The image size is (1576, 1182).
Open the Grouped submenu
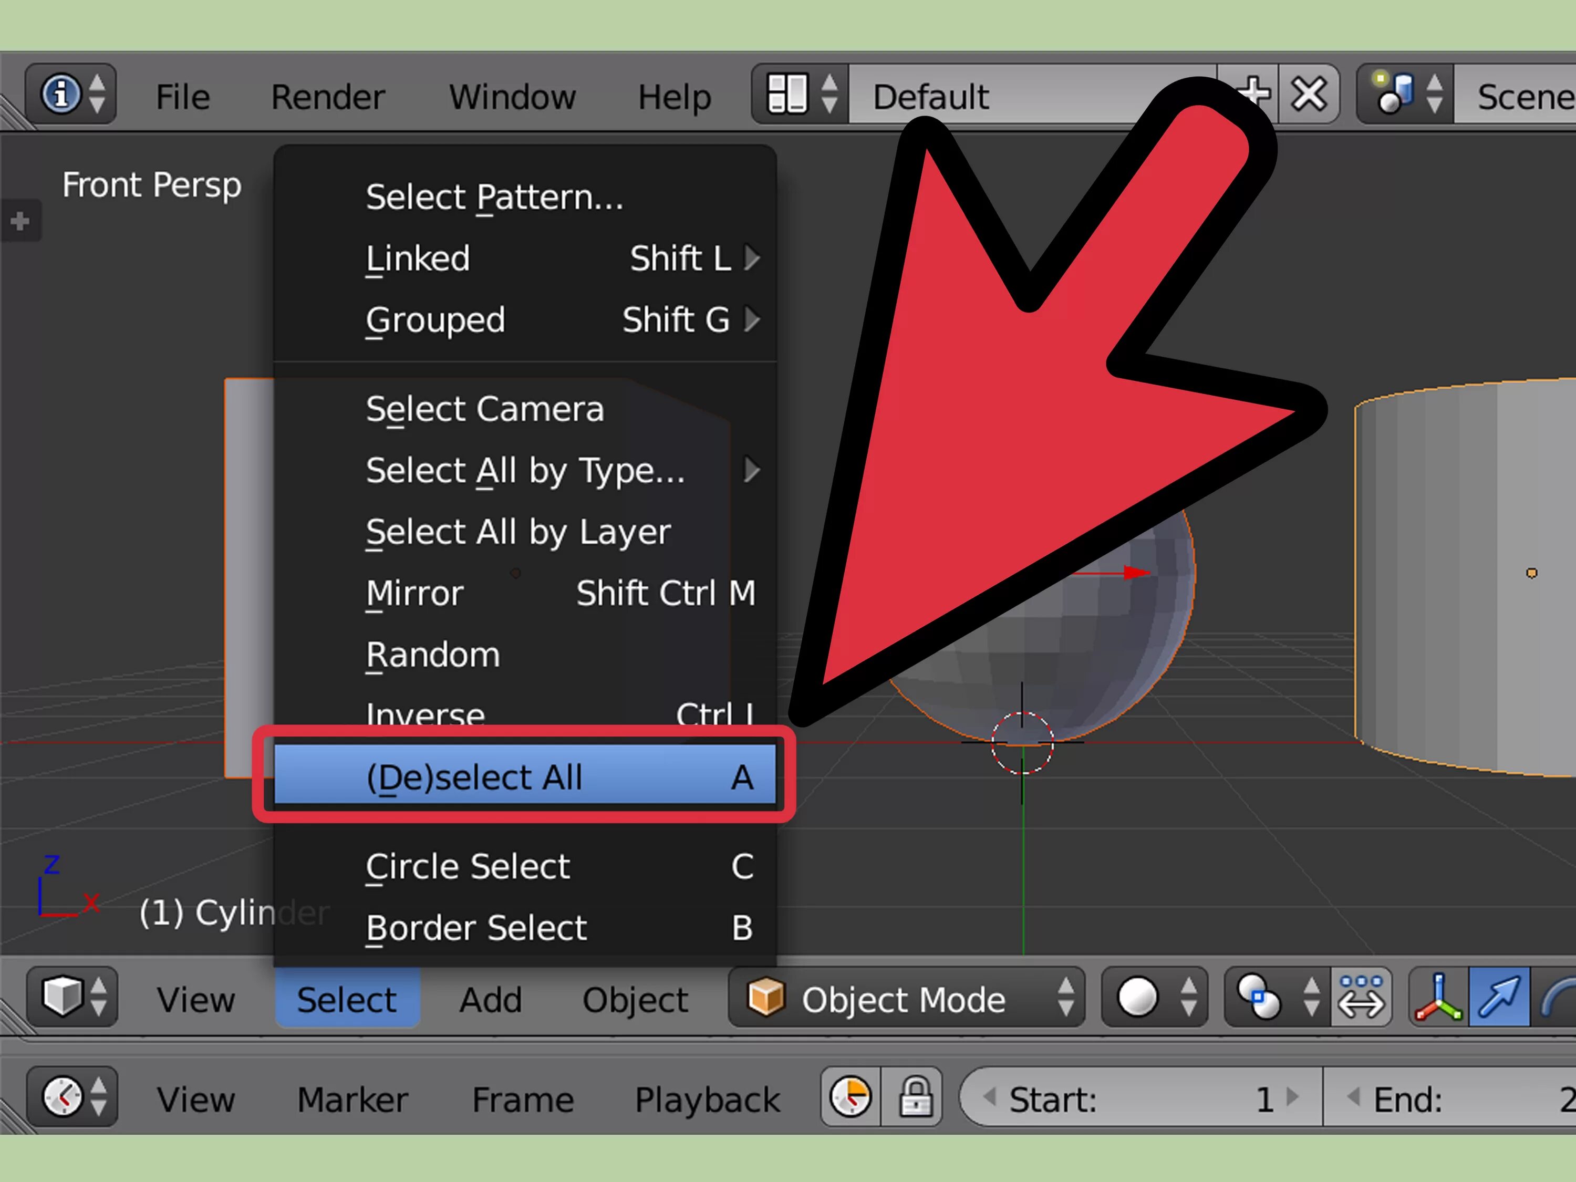(525, 319)
